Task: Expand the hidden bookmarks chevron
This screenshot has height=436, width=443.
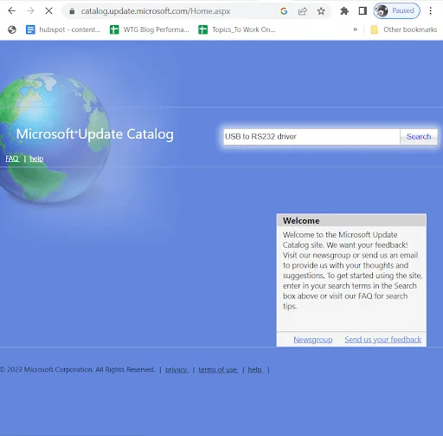Action: coord(355,29)
